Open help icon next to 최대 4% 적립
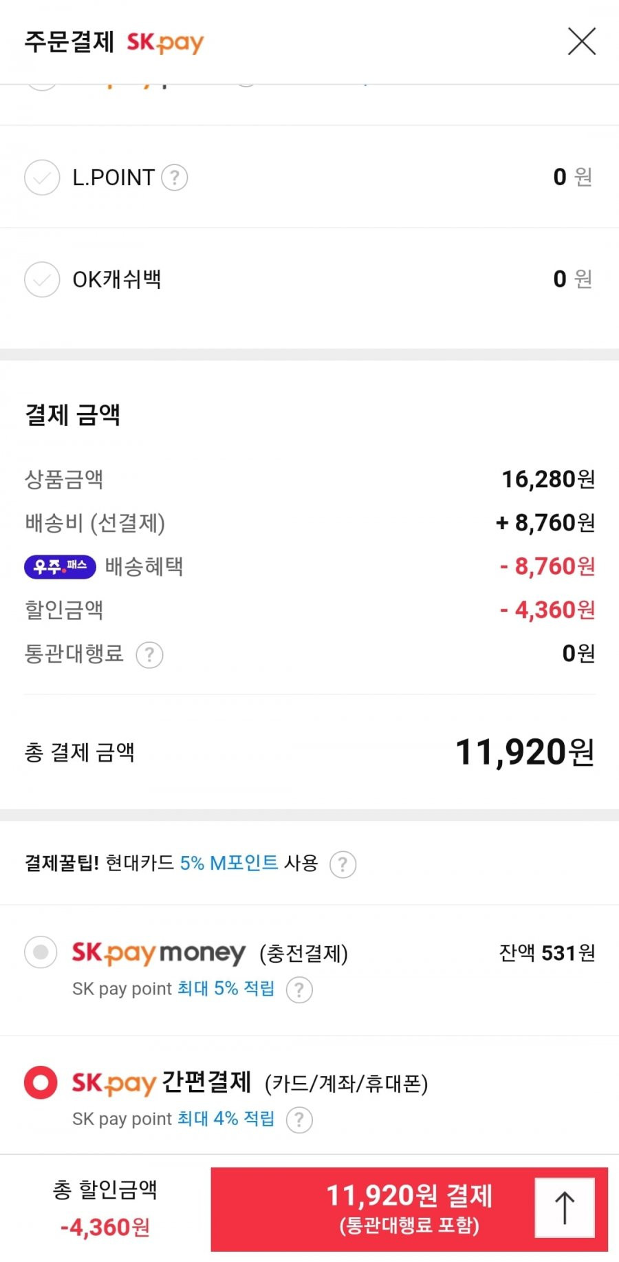The height and width of the screenshot is (1262, 619). coord(298,1120)
